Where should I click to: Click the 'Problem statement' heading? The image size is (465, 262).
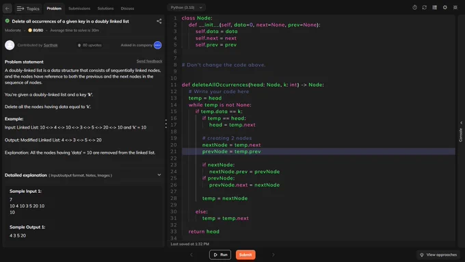coord(24,62)
